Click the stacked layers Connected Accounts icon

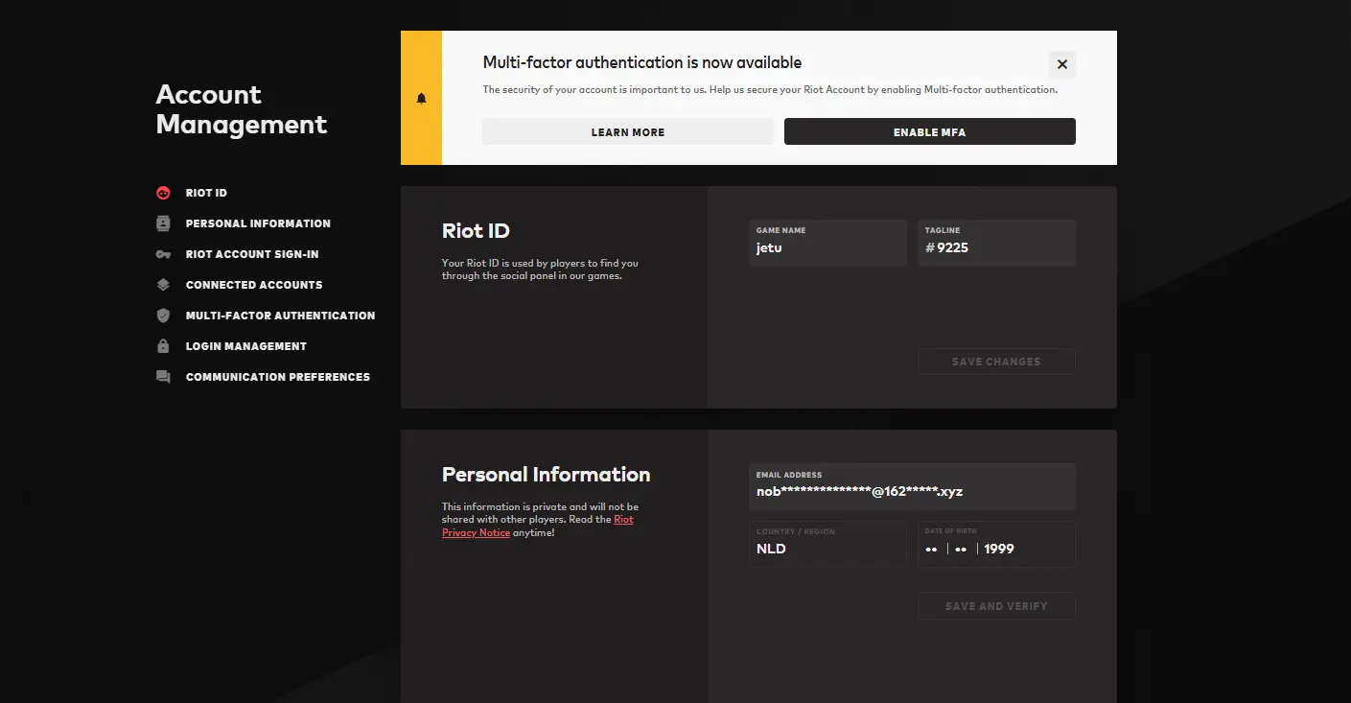tap(163, 285)
